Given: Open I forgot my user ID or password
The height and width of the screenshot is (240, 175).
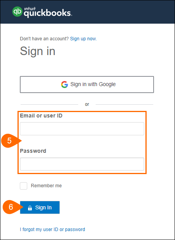Looking at the screenshot, I should [x=52, y=230].
